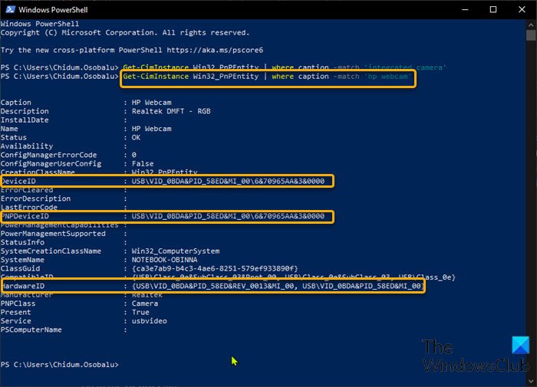Click the Windows PowerShell title text
The height and width of the screenshot is (387, 537).
(x=53, y=10)
